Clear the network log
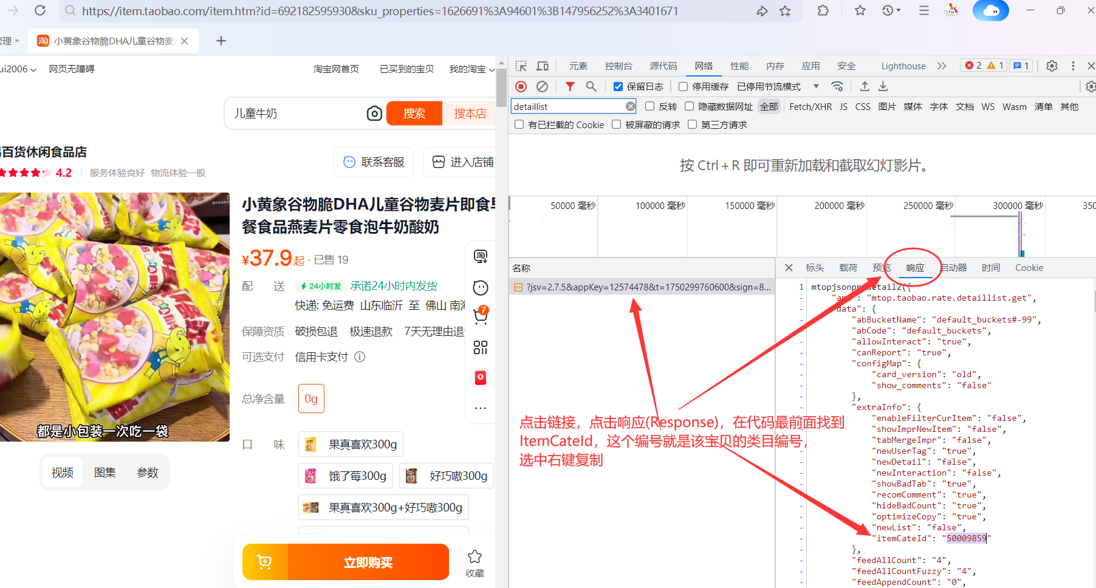This screenshot has height=588, width=1096. [542, 87]
